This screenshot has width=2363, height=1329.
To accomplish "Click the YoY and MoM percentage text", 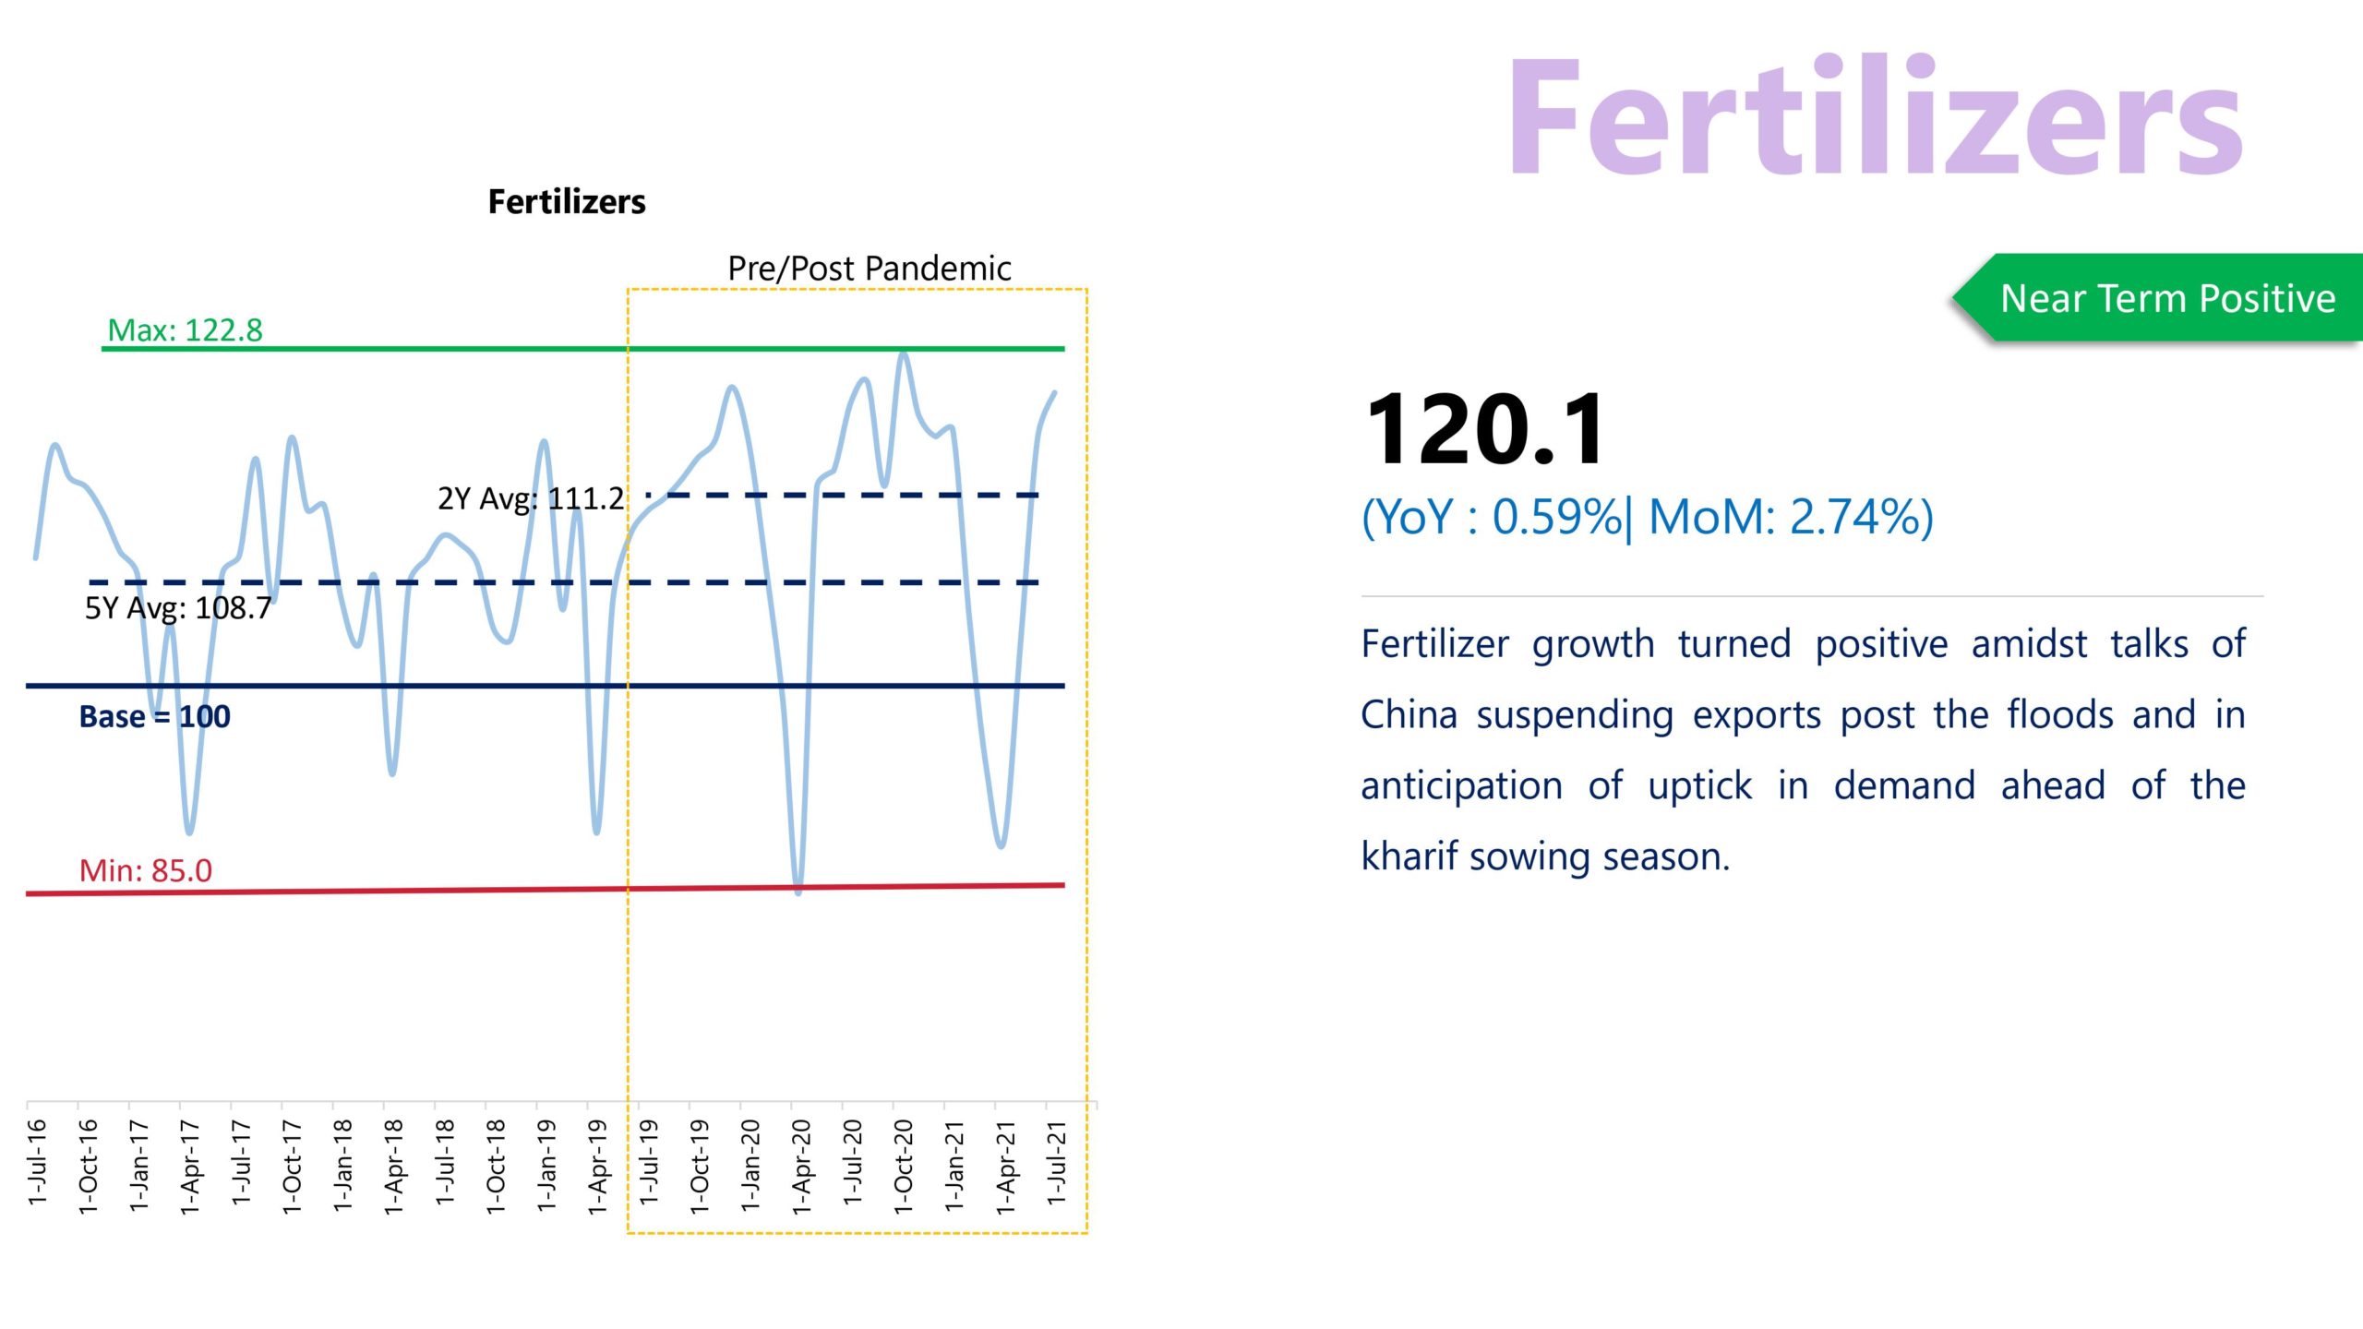I will coord(1647,517).
